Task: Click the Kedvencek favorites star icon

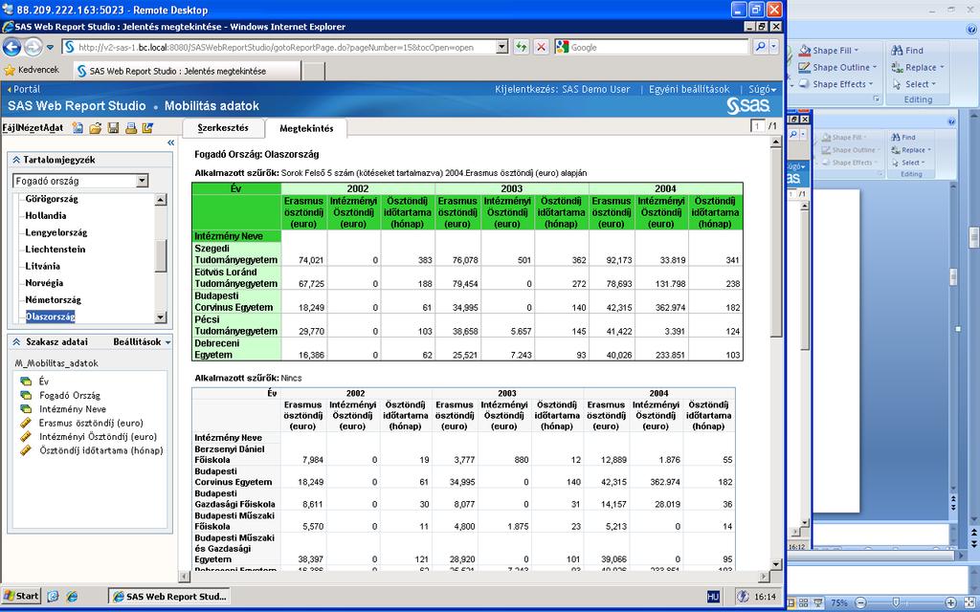Action: click(x=10, y=71)
